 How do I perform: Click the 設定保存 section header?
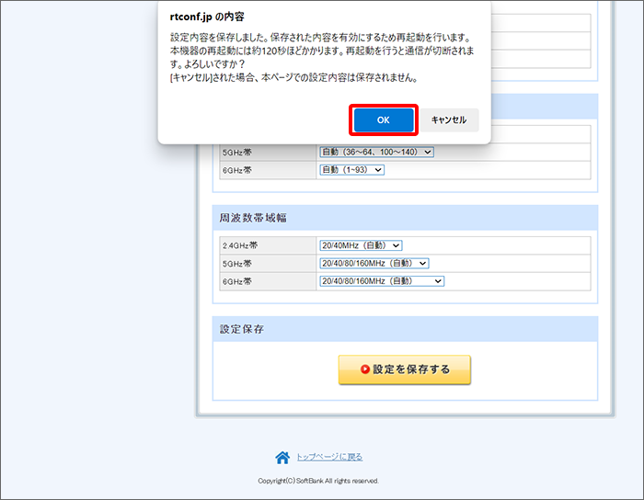click(242, 329)
